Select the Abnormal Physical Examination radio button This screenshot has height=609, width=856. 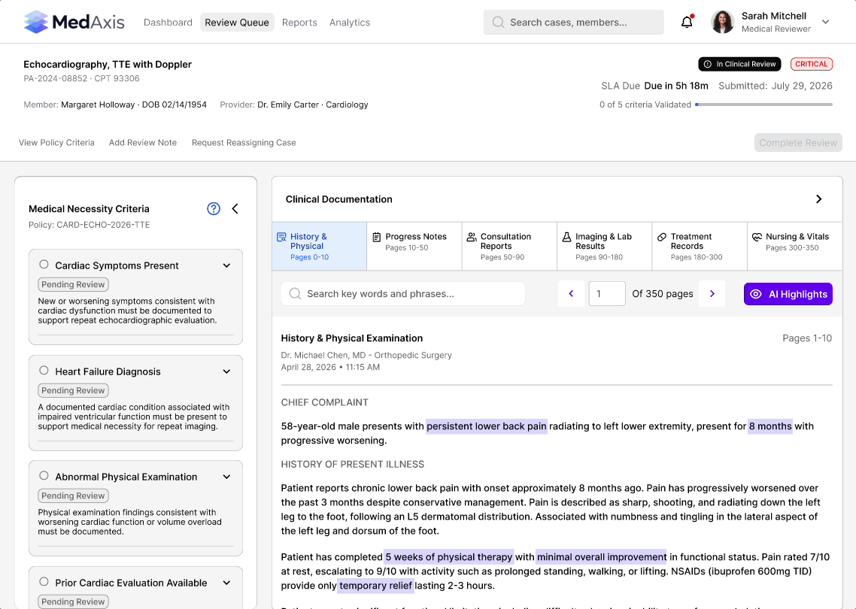pos(44,475)
